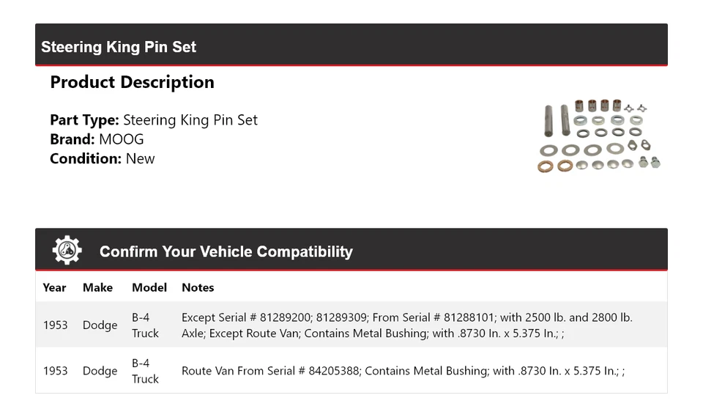The height and width of the screenshot is (417, 703).
Task: Click 1953 in the Route Van row
Action: coord(55,371)
